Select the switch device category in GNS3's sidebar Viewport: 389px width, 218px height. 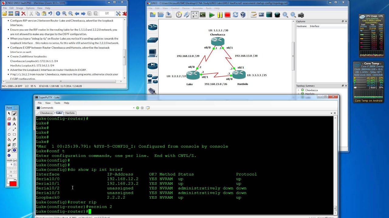click(153, 40)
